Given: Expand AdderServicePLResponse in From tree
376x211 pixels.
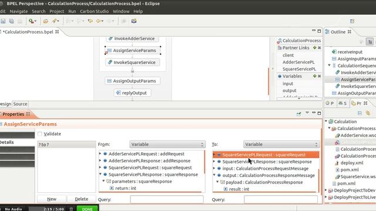Looking at the screenshot, I should tap(100, 161).
